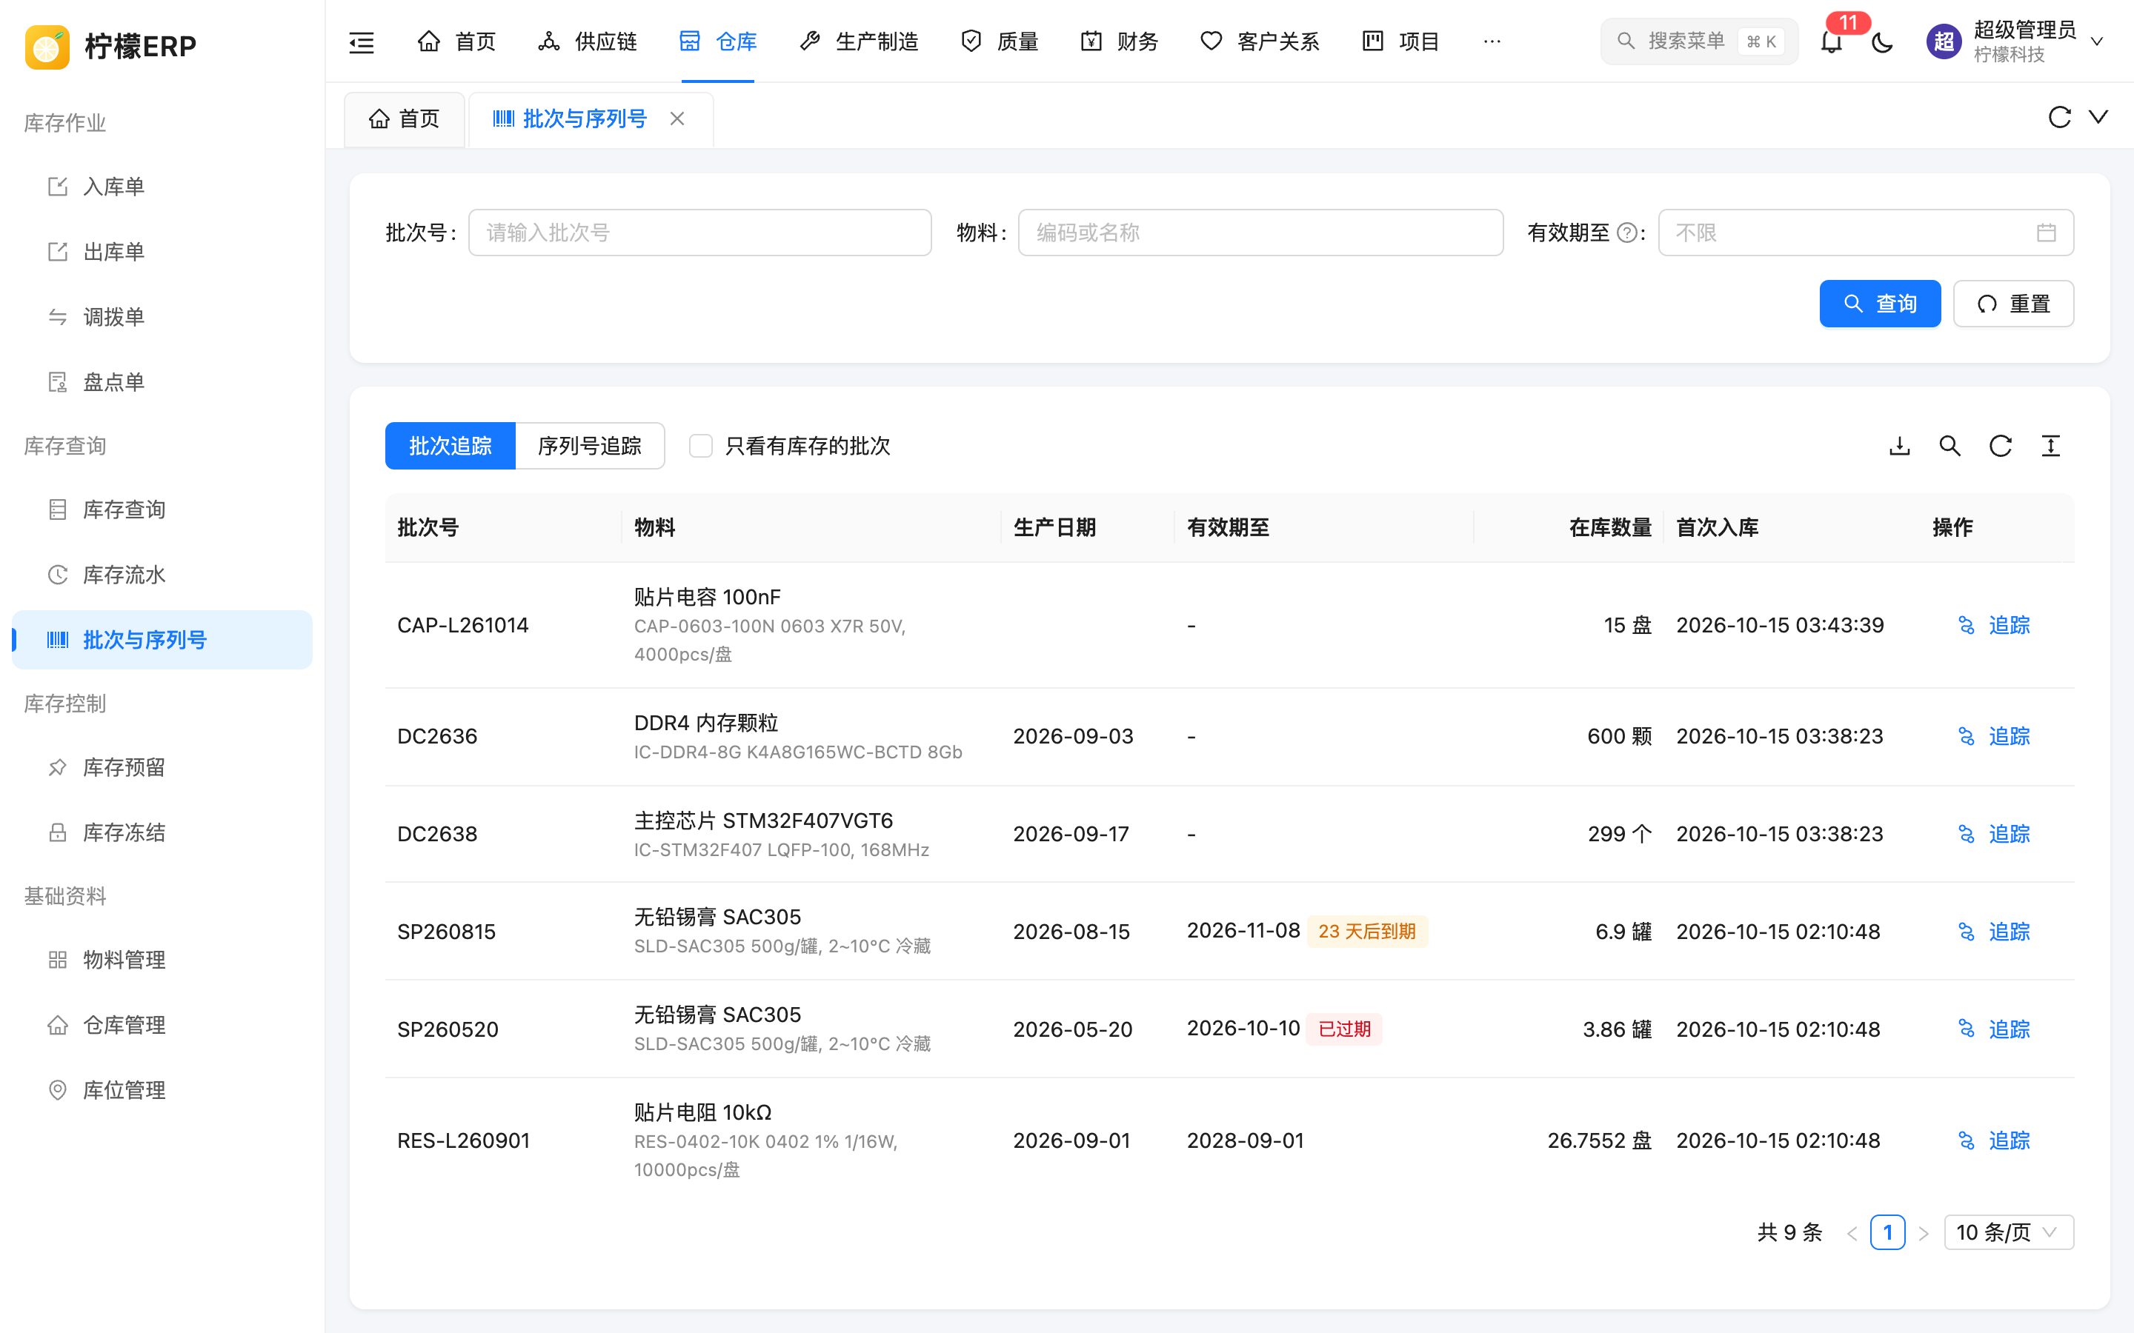Open the 搜索菜单 search box
The height and width of the screenshot is (1333, 2134).
1698,41
